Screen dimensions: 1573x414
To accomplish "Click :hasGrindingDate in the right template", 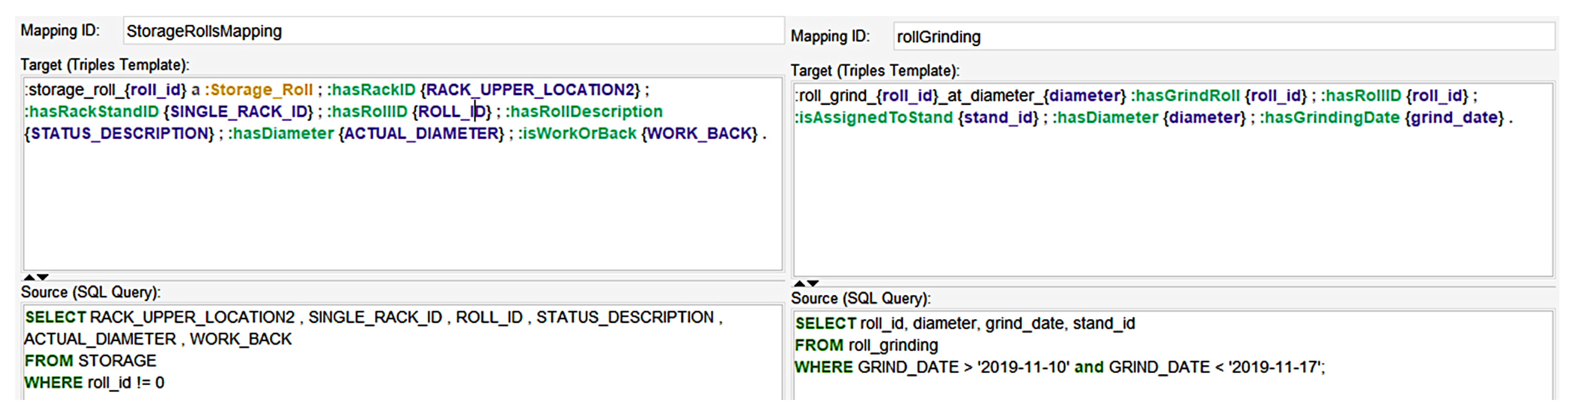I will click(x=1330, y=118).
